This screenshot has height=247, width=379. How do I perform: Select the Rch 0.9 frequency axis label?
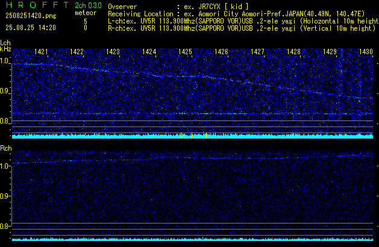[x=4, y=196]
